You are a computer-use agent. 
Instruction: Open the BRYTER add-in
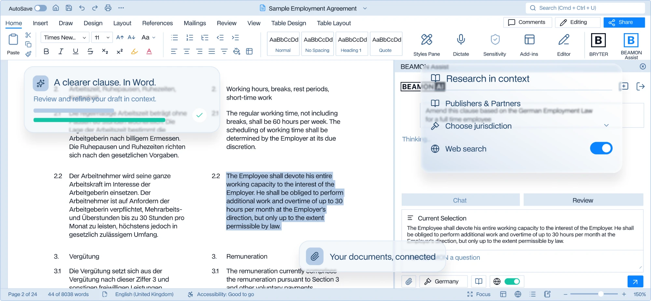[x=598, y=45]
